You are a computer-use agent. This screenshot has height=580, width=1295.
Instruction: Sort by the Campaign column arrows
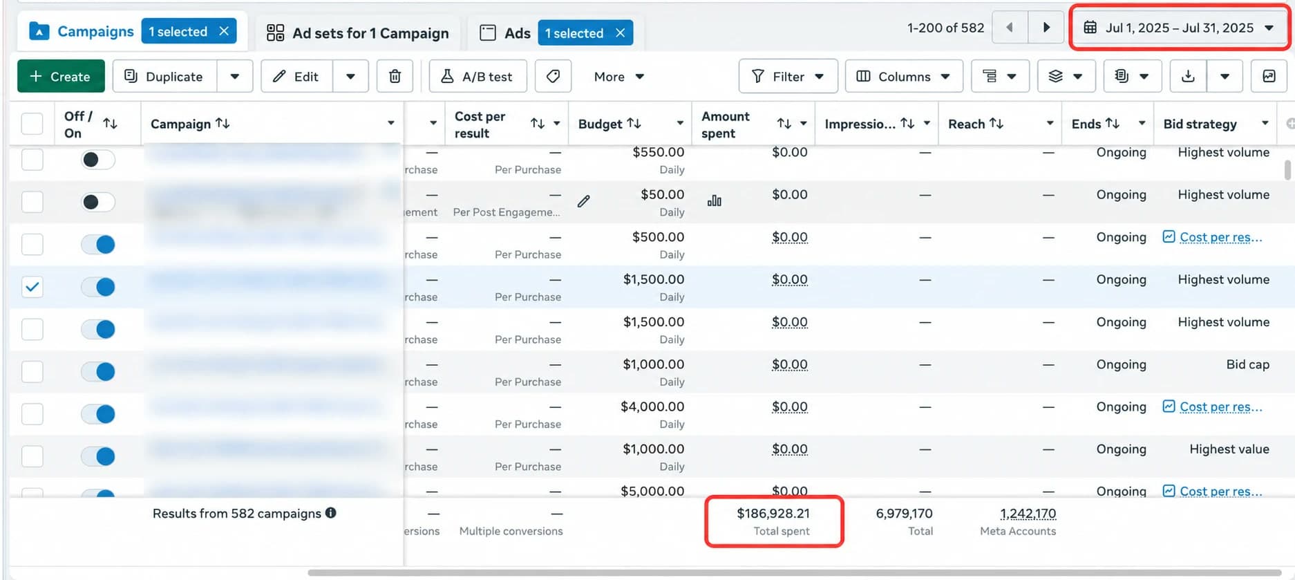pyautogui.click(x=223, y=123)
